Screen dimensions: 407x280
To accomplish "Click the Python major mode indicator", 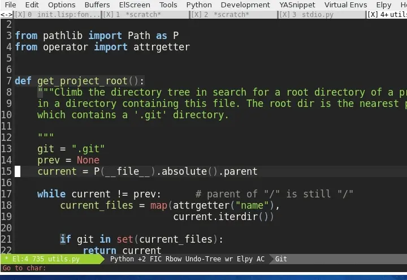I will (122, 259).
